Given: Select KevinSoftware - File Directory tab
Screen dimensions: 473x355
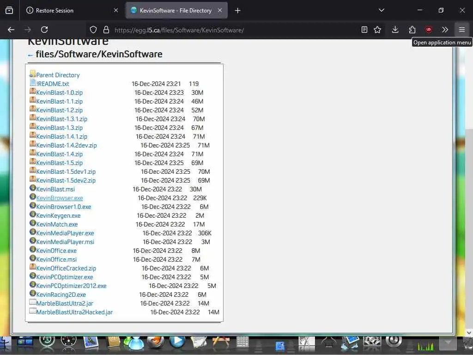Looking at the screenshot, I should tap(176, 11).
